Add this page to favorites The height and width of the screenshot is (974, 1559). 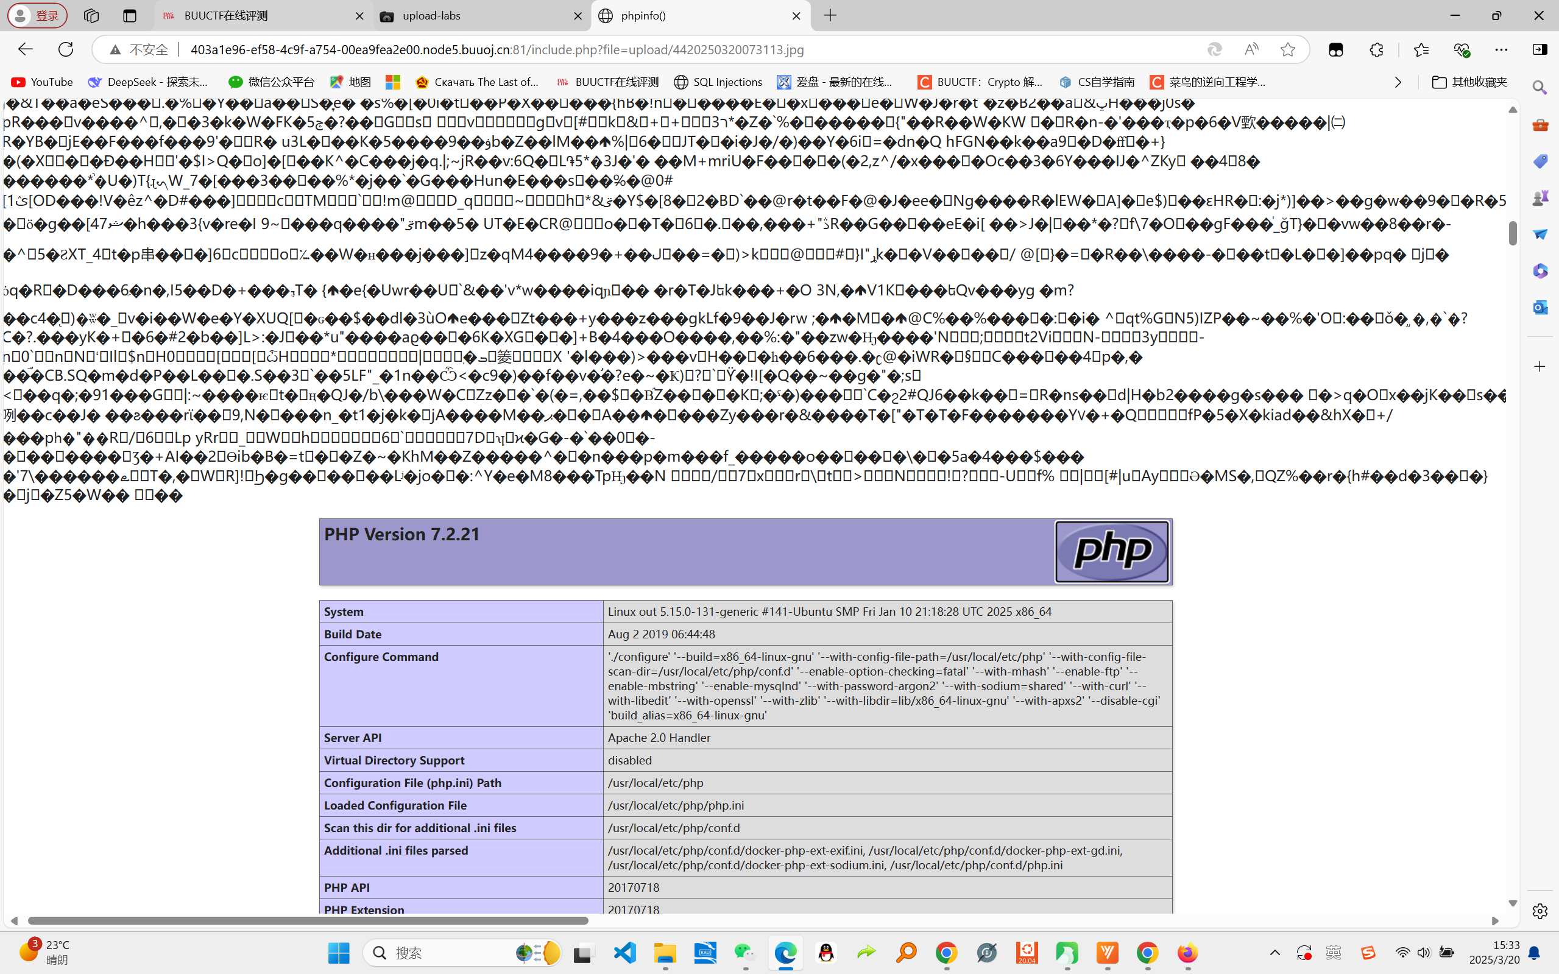1287,49
